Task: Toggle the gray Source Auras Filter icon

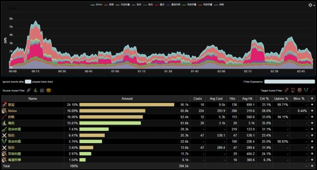Action: click(42, 90)
